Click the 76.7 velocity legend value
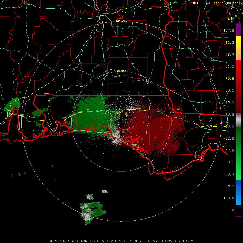Image resolution: width=243 pixels, height=243 pixels. [x=230, y=54]
